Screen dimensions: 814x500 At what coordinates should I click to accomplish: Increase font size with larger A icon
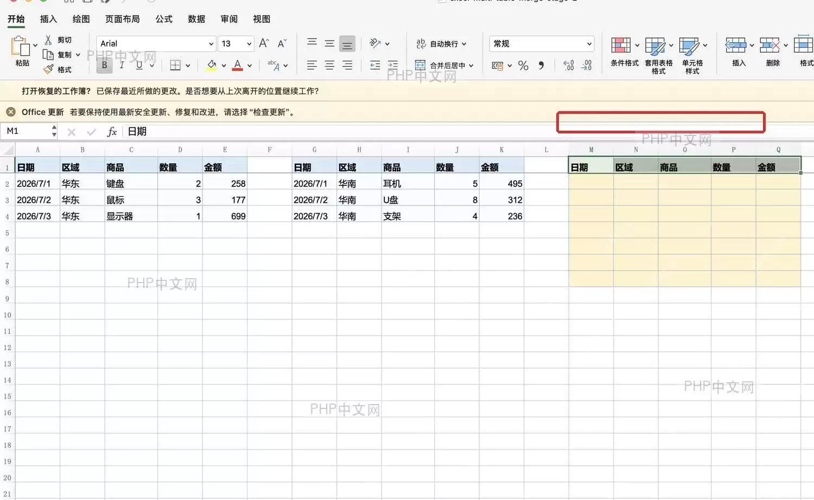click(264, 43)
